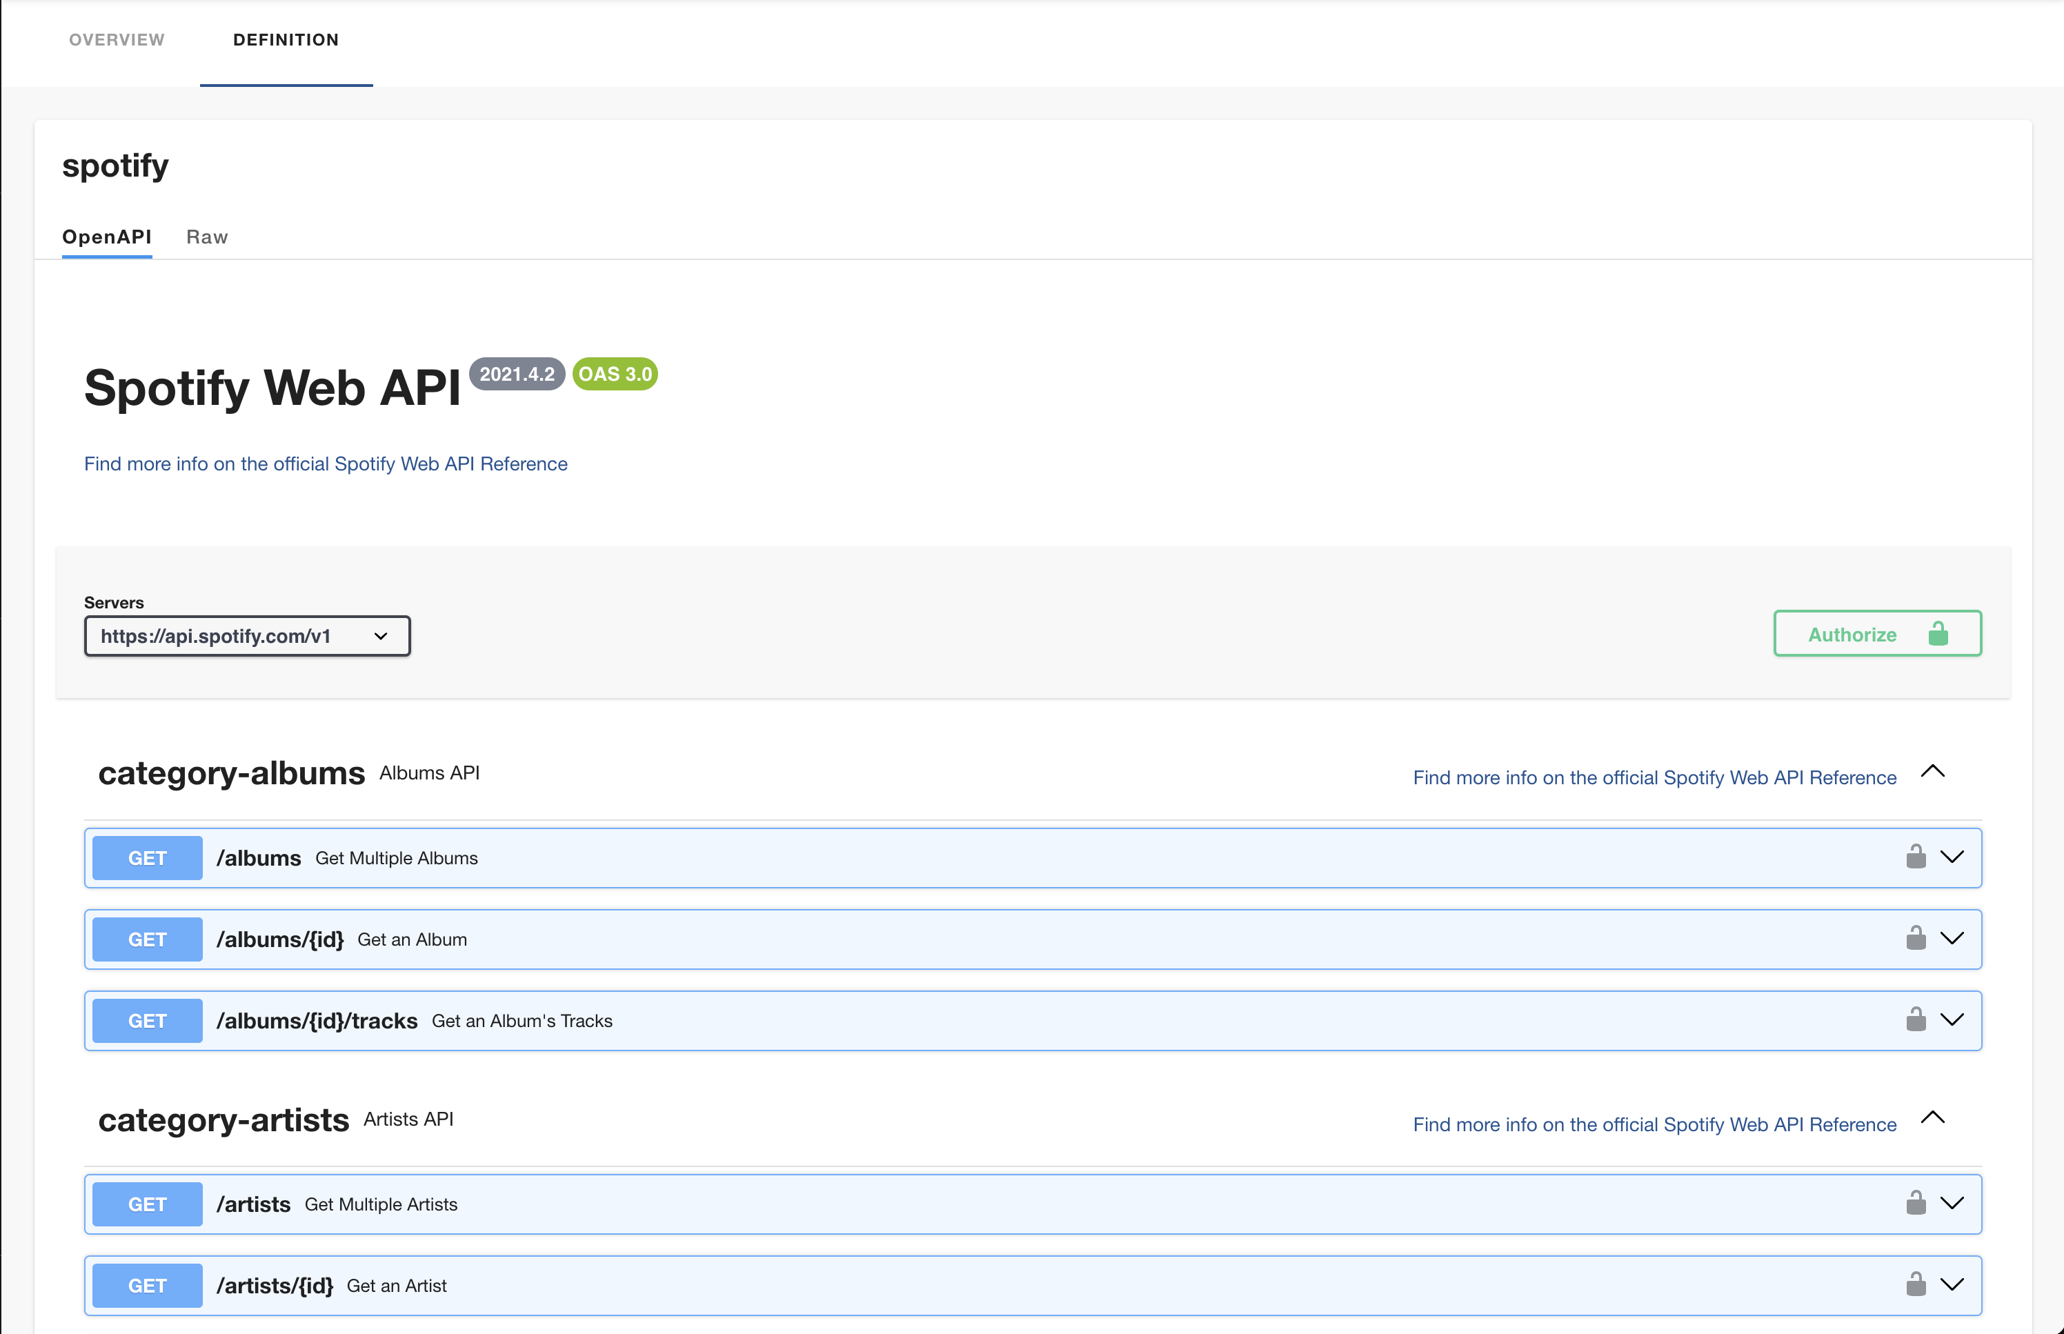Open the reference link in category-artists header
Screen dimensions: 2064x1334
point(1654,1124)
